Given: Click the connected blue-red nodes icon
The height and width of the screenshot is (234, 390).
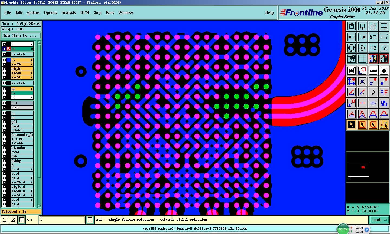Looking at the screenshot, I should [x=352, y=81].
